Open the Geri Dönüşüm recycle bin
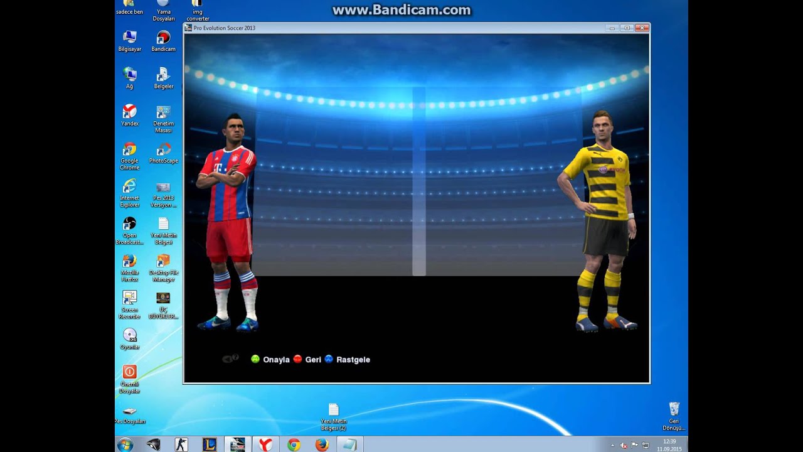Viewport: 803px width, 452px height. tap(674, 416)
